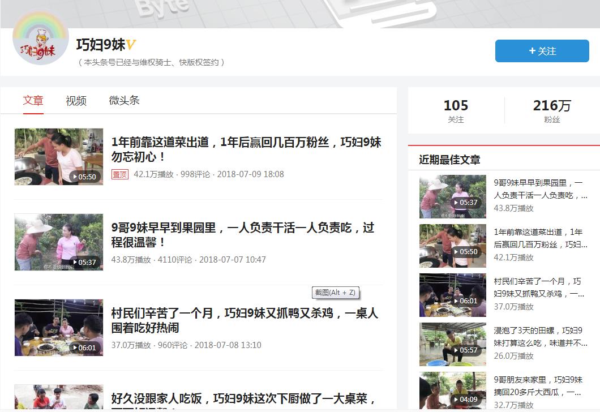
Task: Open the pinned article about 勿忘初心
Action: [x=245, y=151]
